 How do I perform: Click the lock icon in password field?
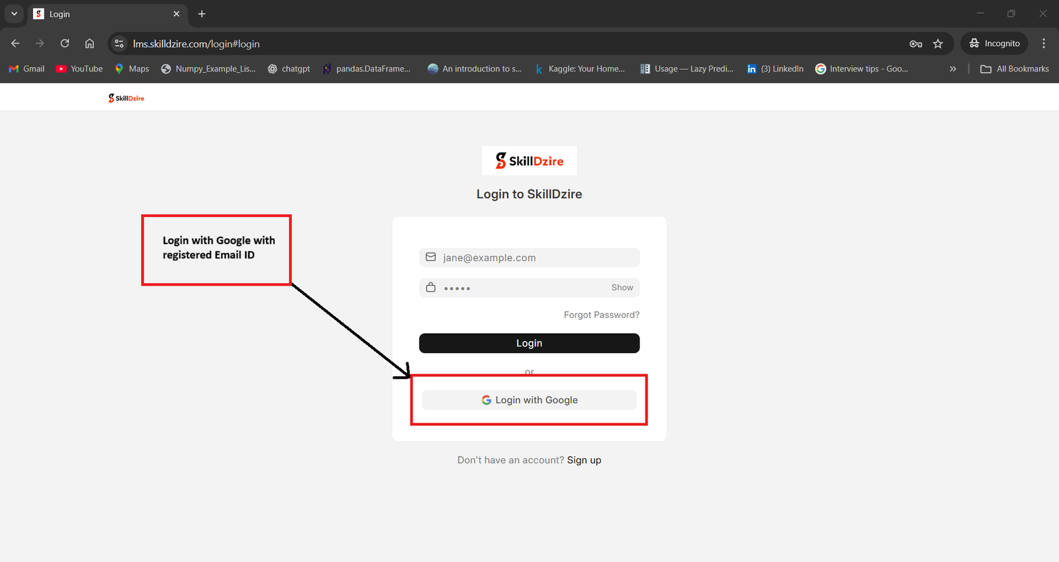(x=431, y=288)
